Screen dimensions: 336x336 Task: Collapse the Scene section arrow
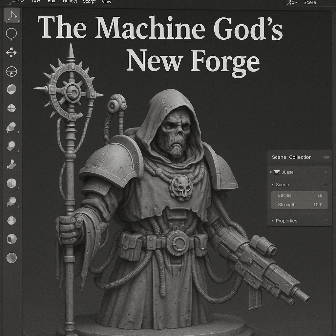[x=272, y=185]
